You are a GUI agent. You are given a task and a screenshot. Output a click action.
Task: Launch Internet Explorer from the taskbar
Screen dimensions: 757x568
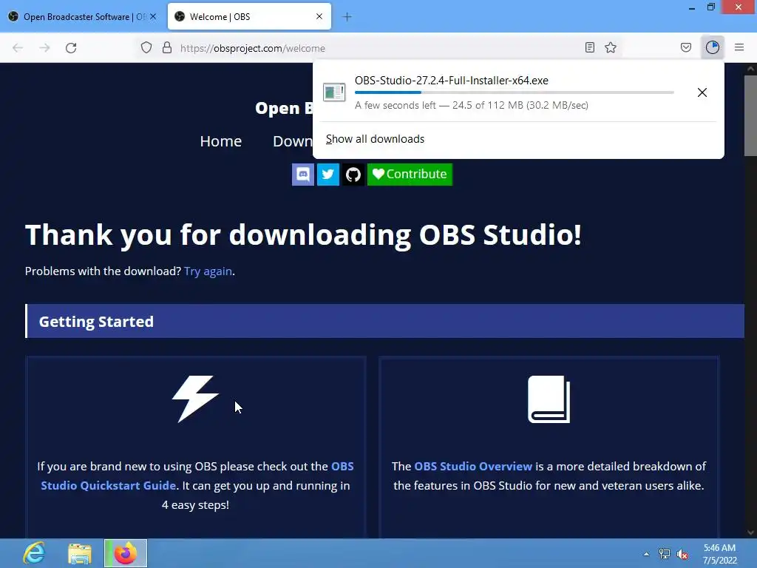pyautogui.click(x=34, y=553)
